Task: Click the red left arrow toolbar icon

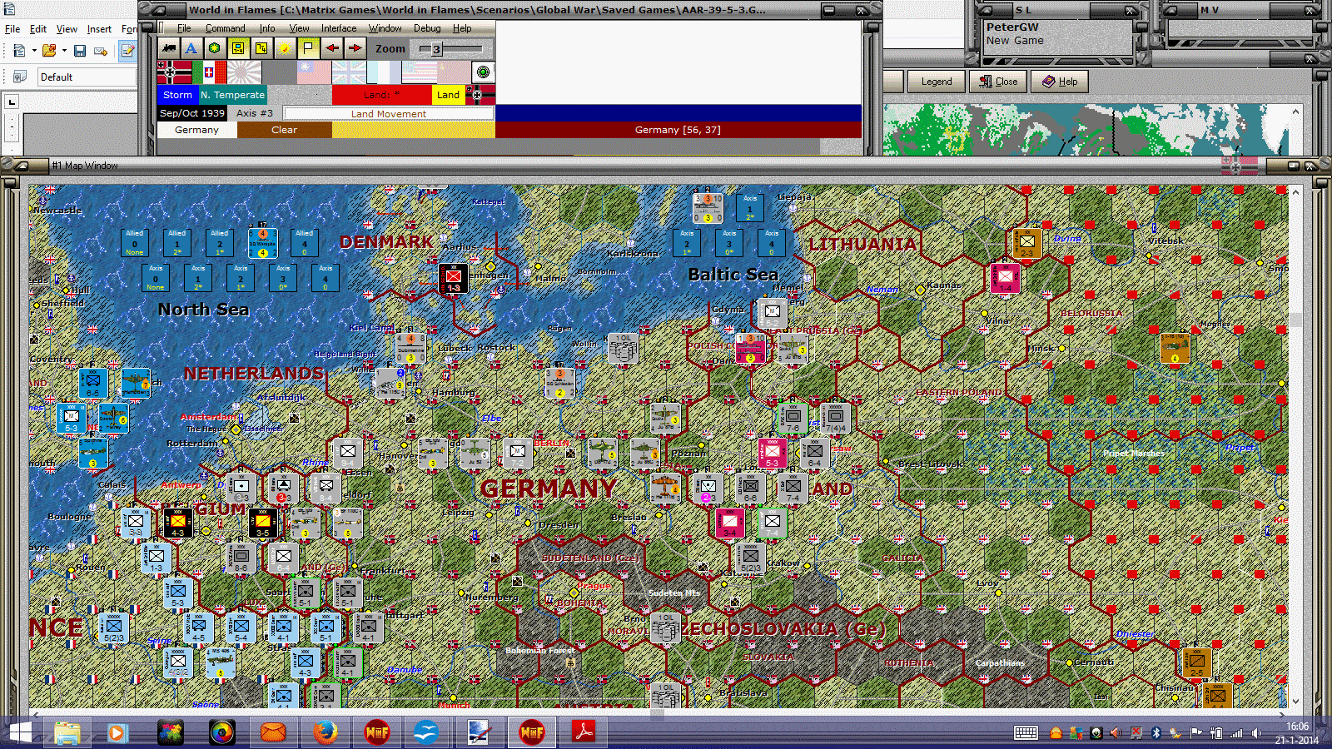Action: [x=331, y=48]
